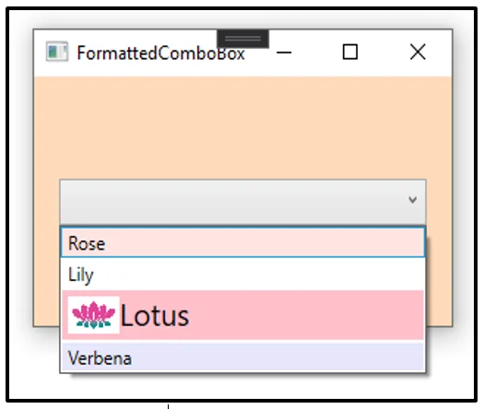Click the dark debug toolbar handle at top
Screen dimensions: 484x409
[x=243, y=39]
